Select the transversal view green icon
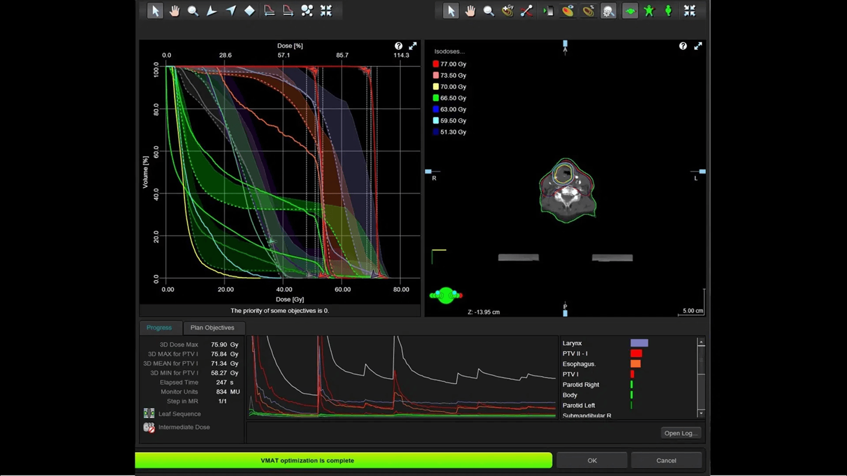This screenshot has height=476, width=847. point(630,11)
